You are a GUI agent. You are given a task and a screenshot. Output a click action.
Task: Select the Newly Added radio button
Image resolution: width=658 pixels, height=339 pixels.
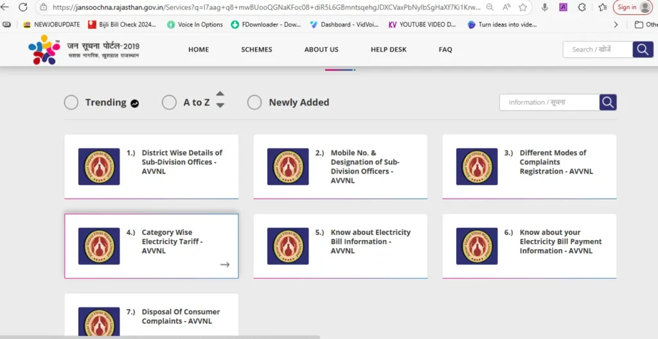[254, 102]
